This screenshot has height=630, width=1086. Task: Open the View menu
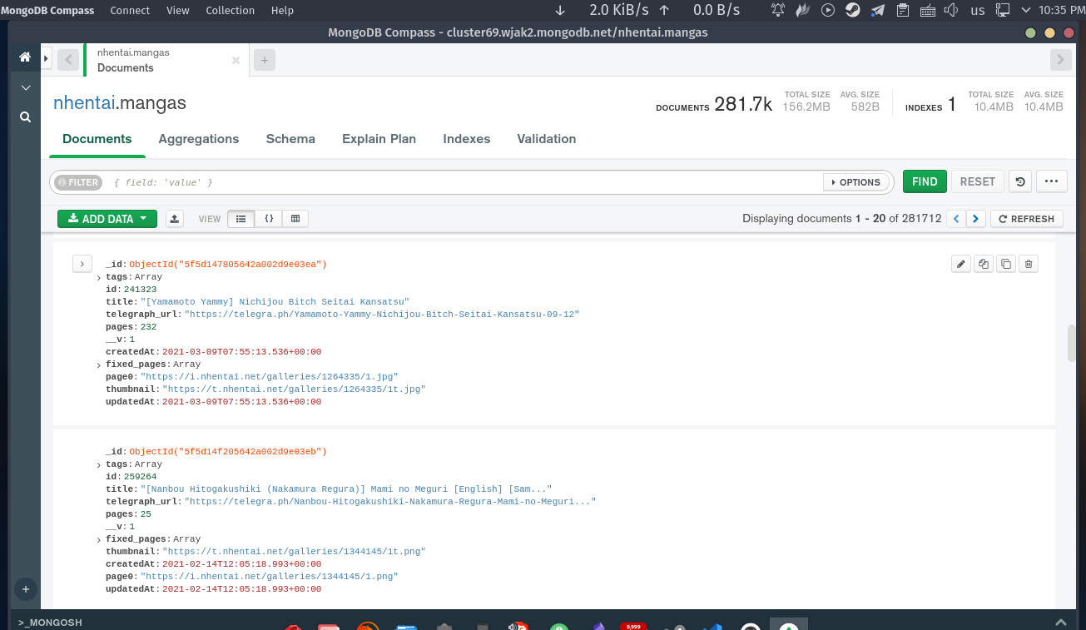pos(178,11)
